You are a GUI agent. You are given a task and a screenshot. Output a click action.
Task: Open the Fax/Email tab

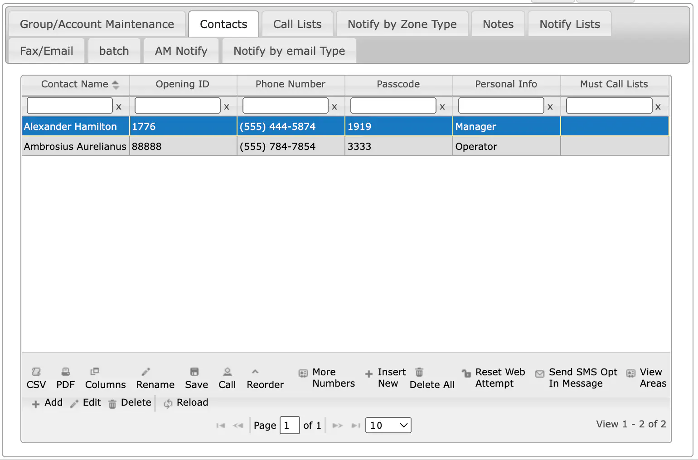tap(47, 51)
